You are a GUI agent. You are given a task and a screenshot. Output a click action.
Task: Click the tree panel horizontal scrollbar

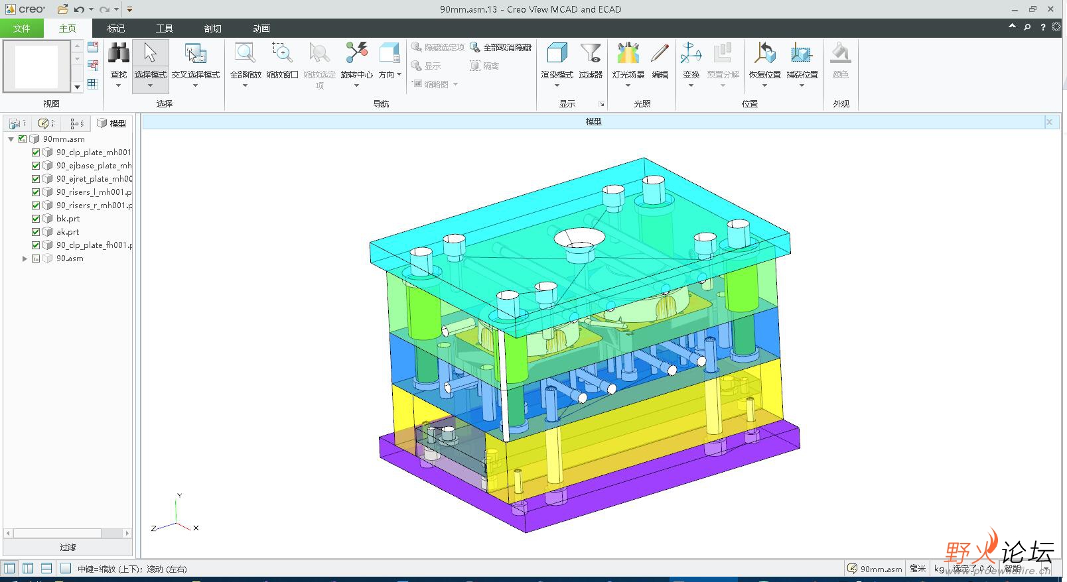coord(68,533)
